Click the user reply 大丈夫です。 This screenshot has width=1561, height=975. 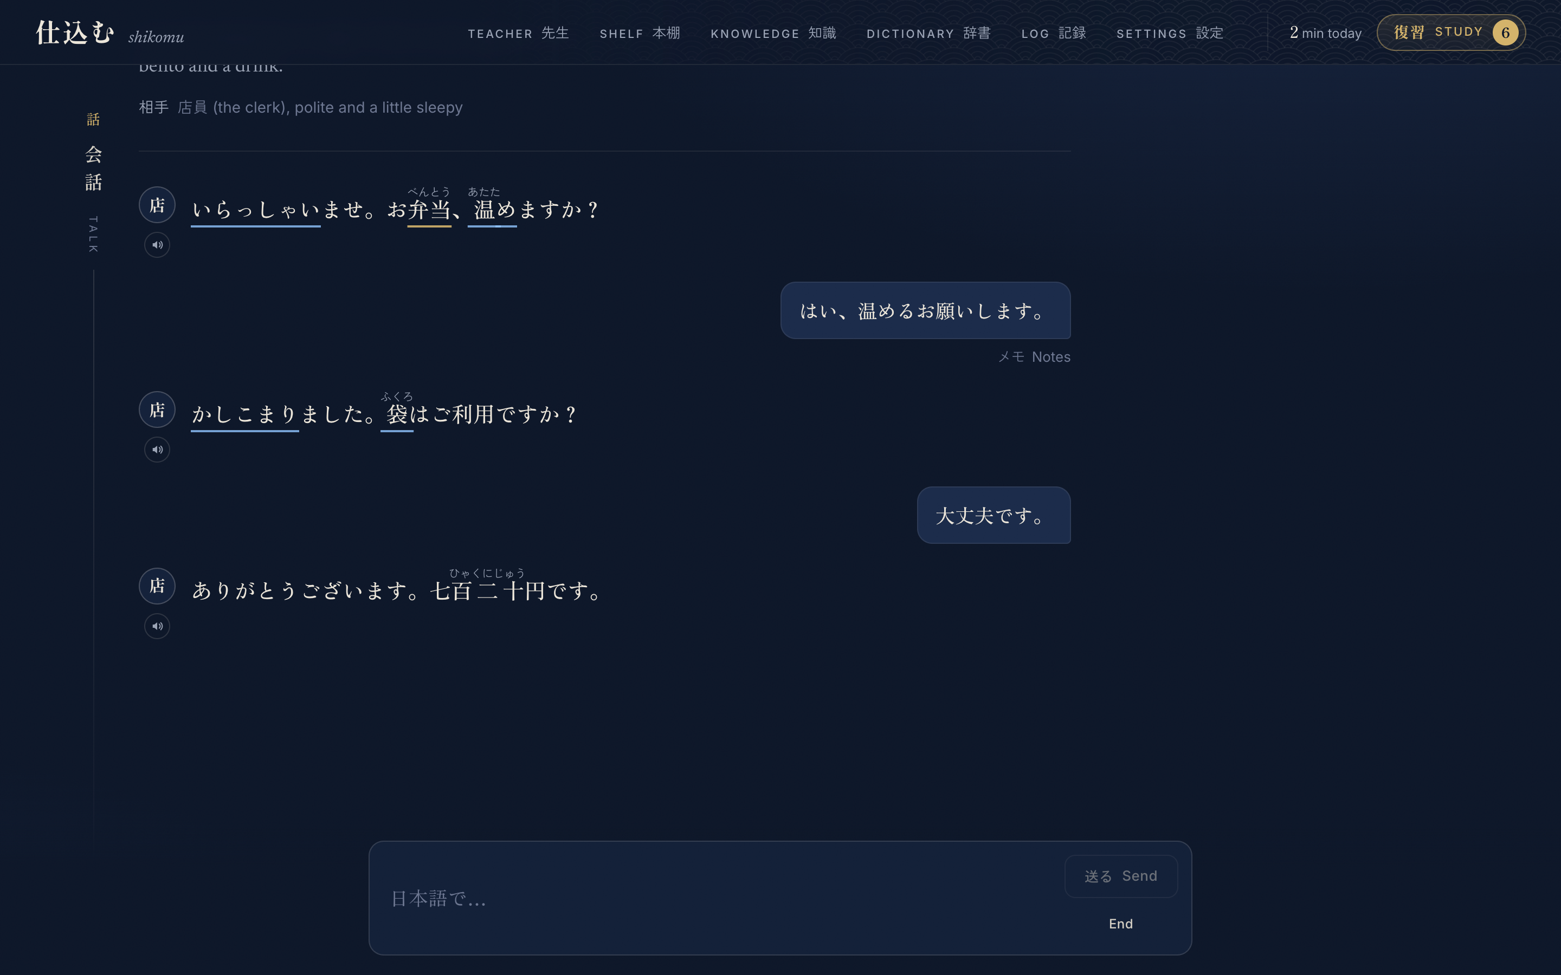[994, 515]
